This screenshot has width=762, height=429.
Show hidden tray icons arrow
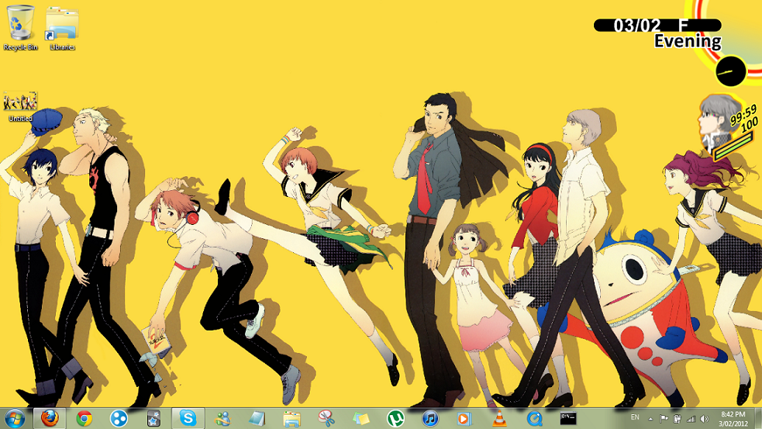pyautogui.click(x=650, y=418)
